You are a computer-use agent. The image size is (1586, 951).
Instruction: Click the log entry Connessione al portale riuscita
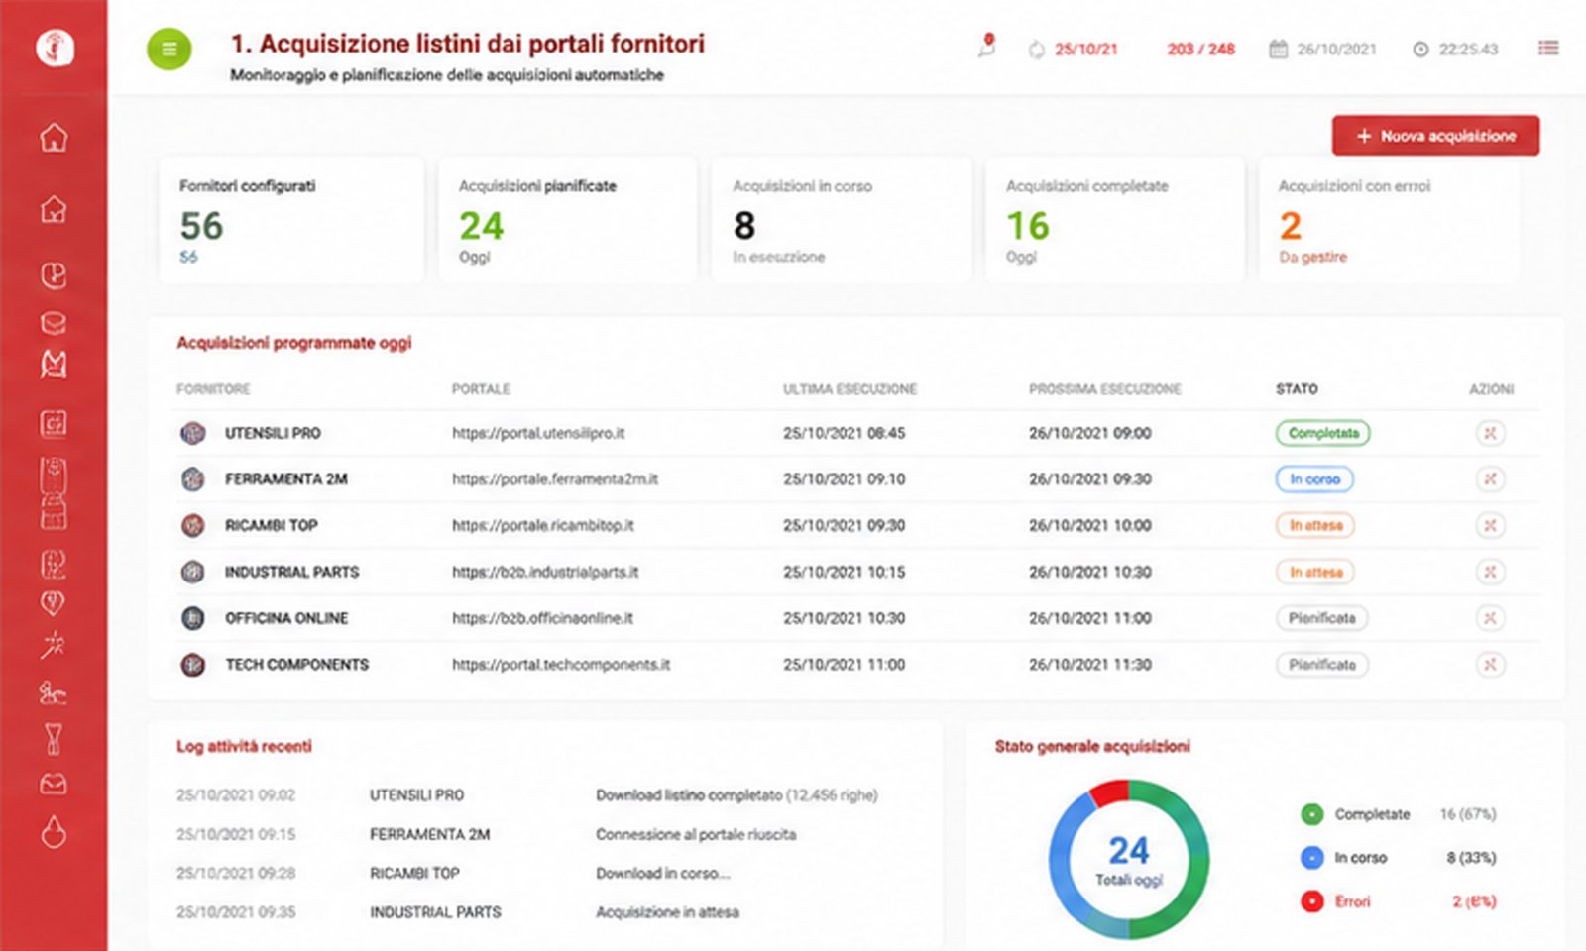click(x=696, y=835)
